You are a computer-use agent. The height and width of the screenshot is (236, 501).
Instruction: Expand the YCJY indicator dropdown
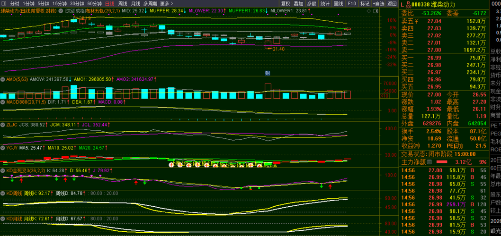pyautogui.click(x=2, y=147)
